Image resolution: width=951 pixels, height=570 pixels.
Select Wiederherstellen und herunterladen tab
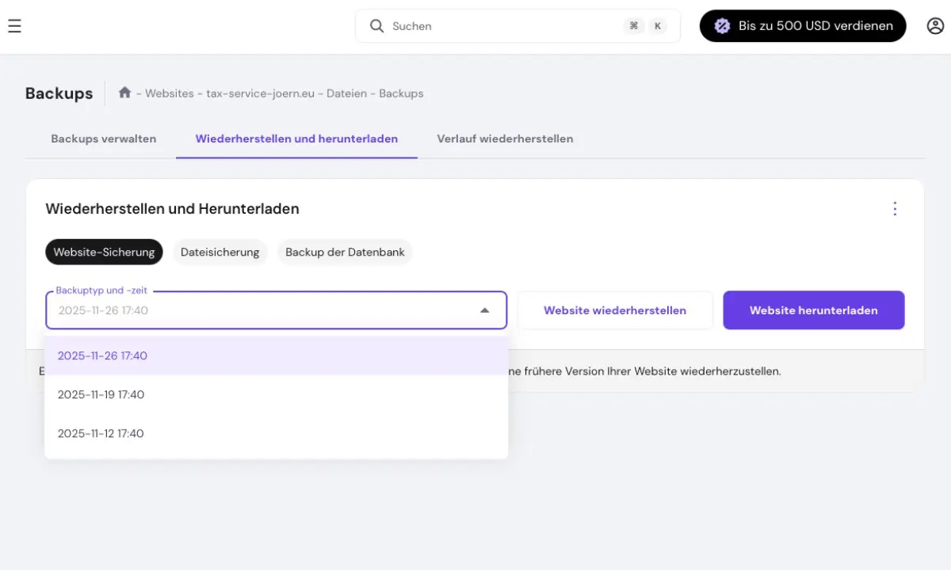click(x=296, y=139)
